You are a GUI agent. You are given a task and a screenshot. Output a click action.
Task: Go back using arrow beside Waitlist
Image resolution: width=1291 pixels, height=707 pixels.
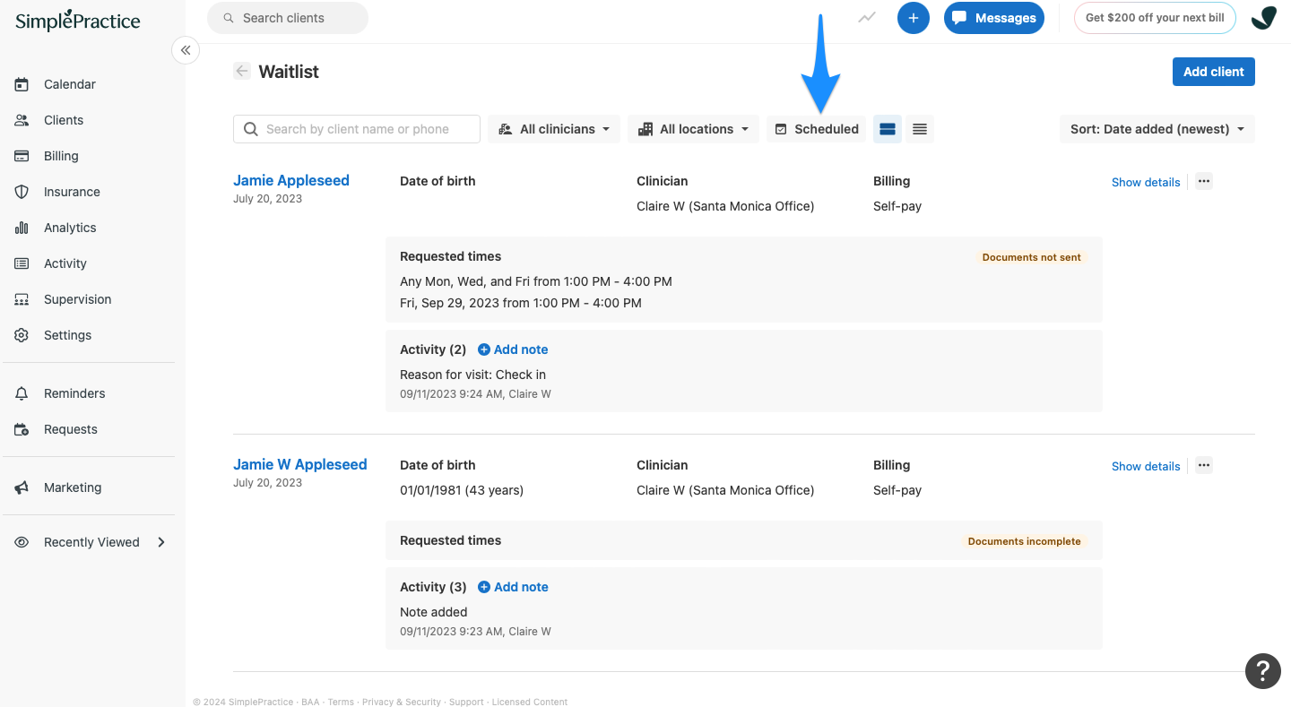pos(242,71)
